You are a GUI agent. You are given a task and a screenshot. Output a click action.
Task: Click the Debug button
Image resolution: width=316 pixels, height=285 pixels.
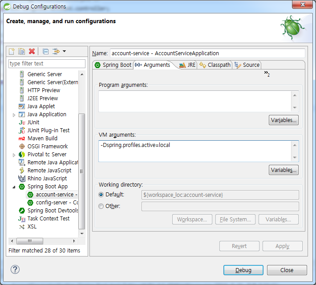[243, 270]
